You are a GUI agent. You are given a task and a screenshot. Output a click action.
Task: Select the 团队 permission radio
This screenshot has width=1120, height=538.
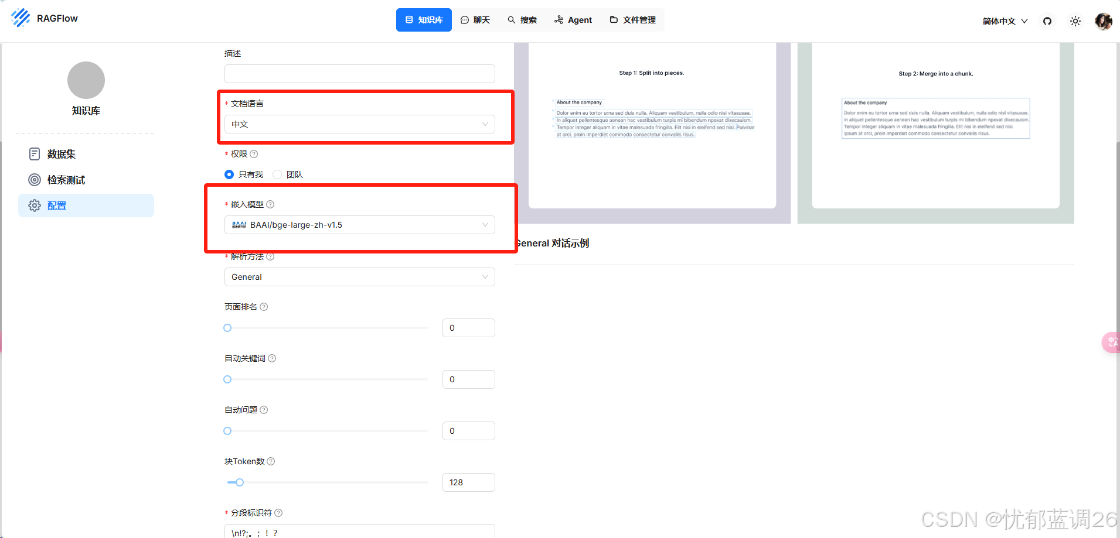click(x=277, y=174)
